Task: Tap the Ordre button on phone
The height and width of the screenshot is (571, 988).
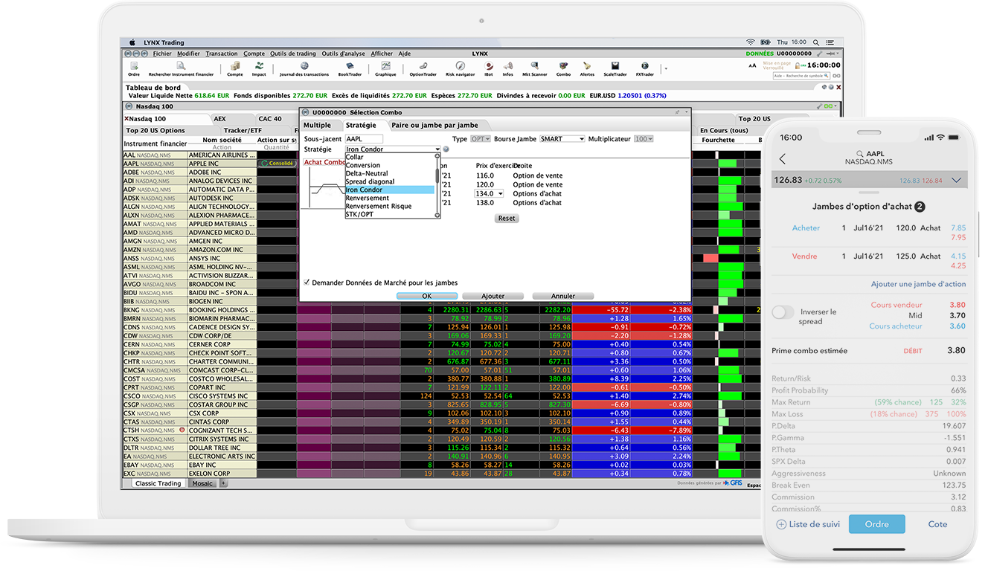Action: coord(876,524)
